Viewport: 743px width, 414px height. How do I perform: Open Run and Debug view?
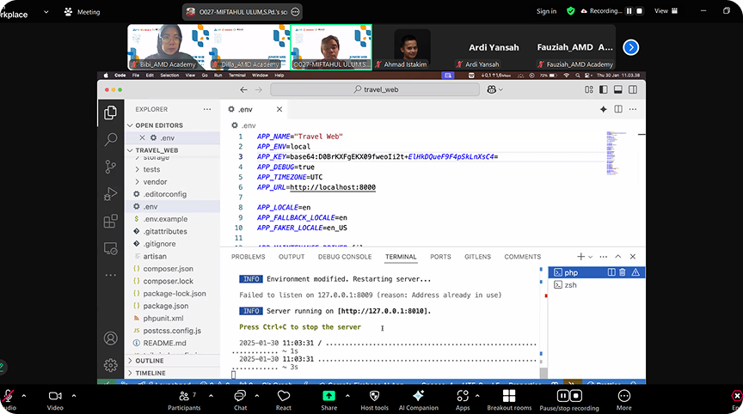coord(110,194)
